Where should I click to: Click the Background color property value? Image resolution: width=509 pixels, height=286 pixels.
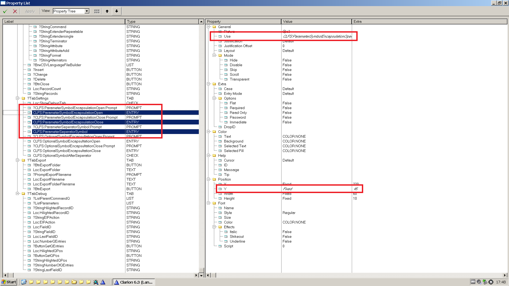pos(294,141)
